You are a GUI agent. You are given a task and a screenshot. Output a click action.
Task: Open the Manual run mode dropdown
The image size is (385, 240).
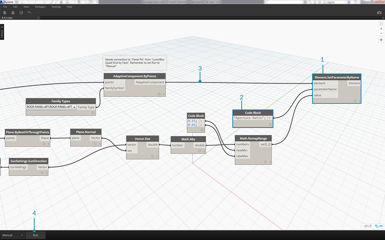click(x=13, y=235)
